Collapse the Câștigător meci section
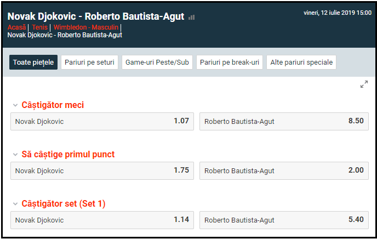 (15, 105)
